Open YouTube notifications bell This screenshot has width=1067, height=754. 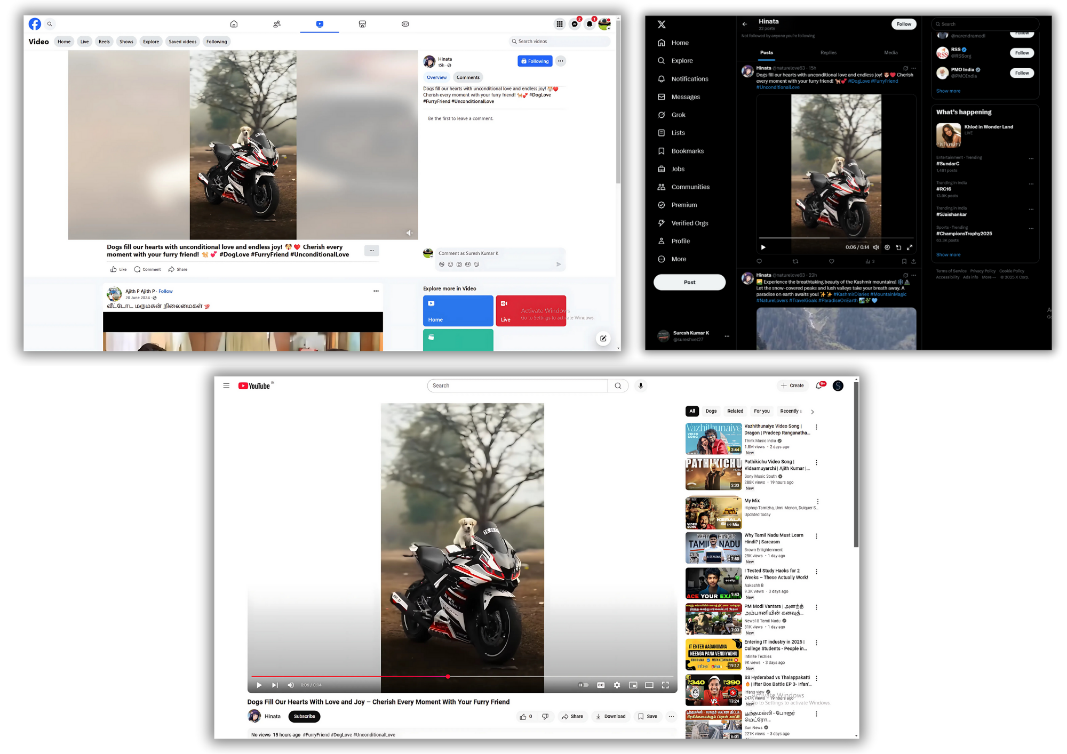[x=819, y=386]
